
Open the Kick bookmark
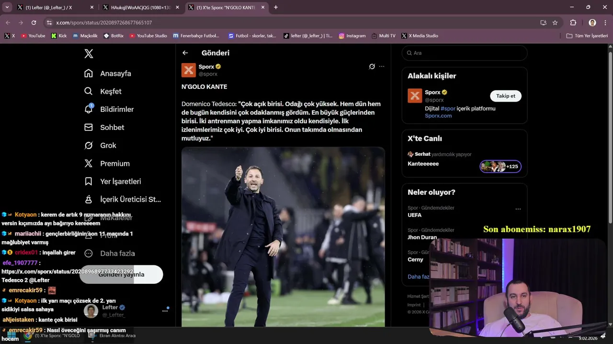tap(59, 36)
